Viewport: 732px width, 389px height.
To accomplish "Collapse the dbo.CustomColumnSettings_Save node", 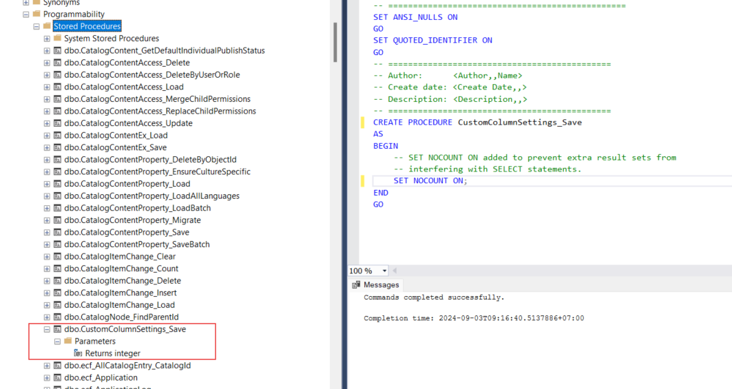I will [x=47, y=329].
